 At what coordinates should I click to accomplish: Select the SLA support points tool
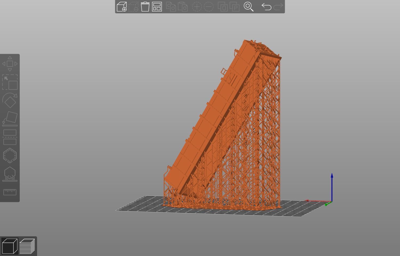pyautogui.click(x=10, y=174)
